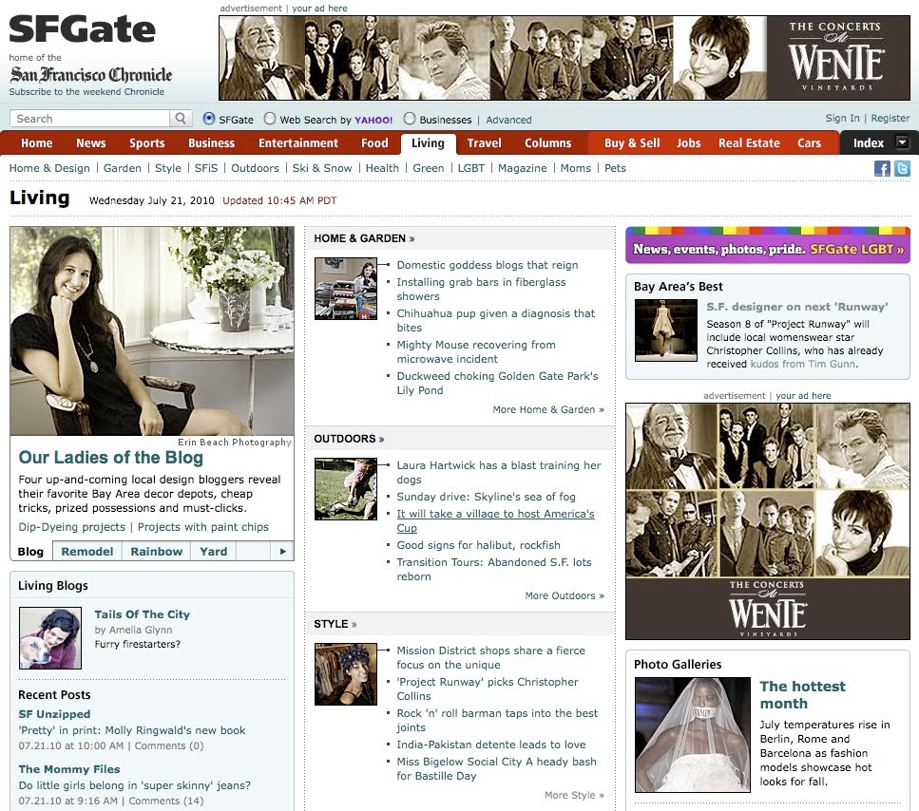Advance carousel tabs with the arrow button

(x=282, y=551)
